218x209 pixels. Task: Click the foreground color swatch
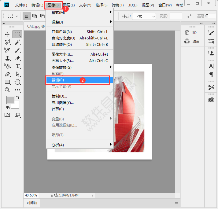(10, 100)
